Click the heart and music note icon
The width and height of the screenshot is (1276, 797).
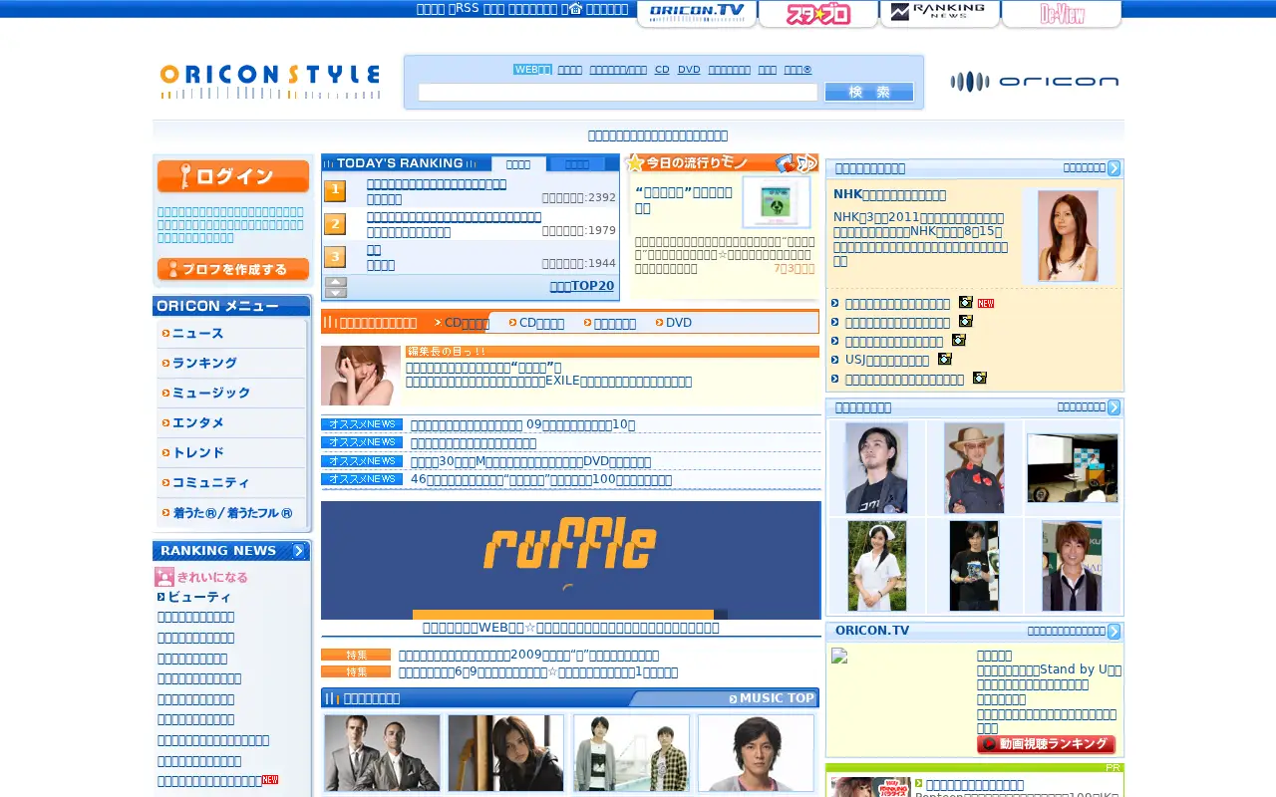(797, 163)
